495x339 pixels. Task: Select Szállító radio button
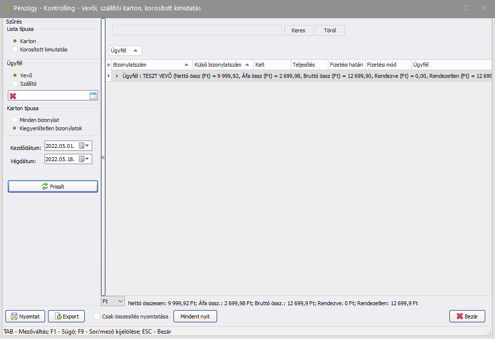[15, 84]
